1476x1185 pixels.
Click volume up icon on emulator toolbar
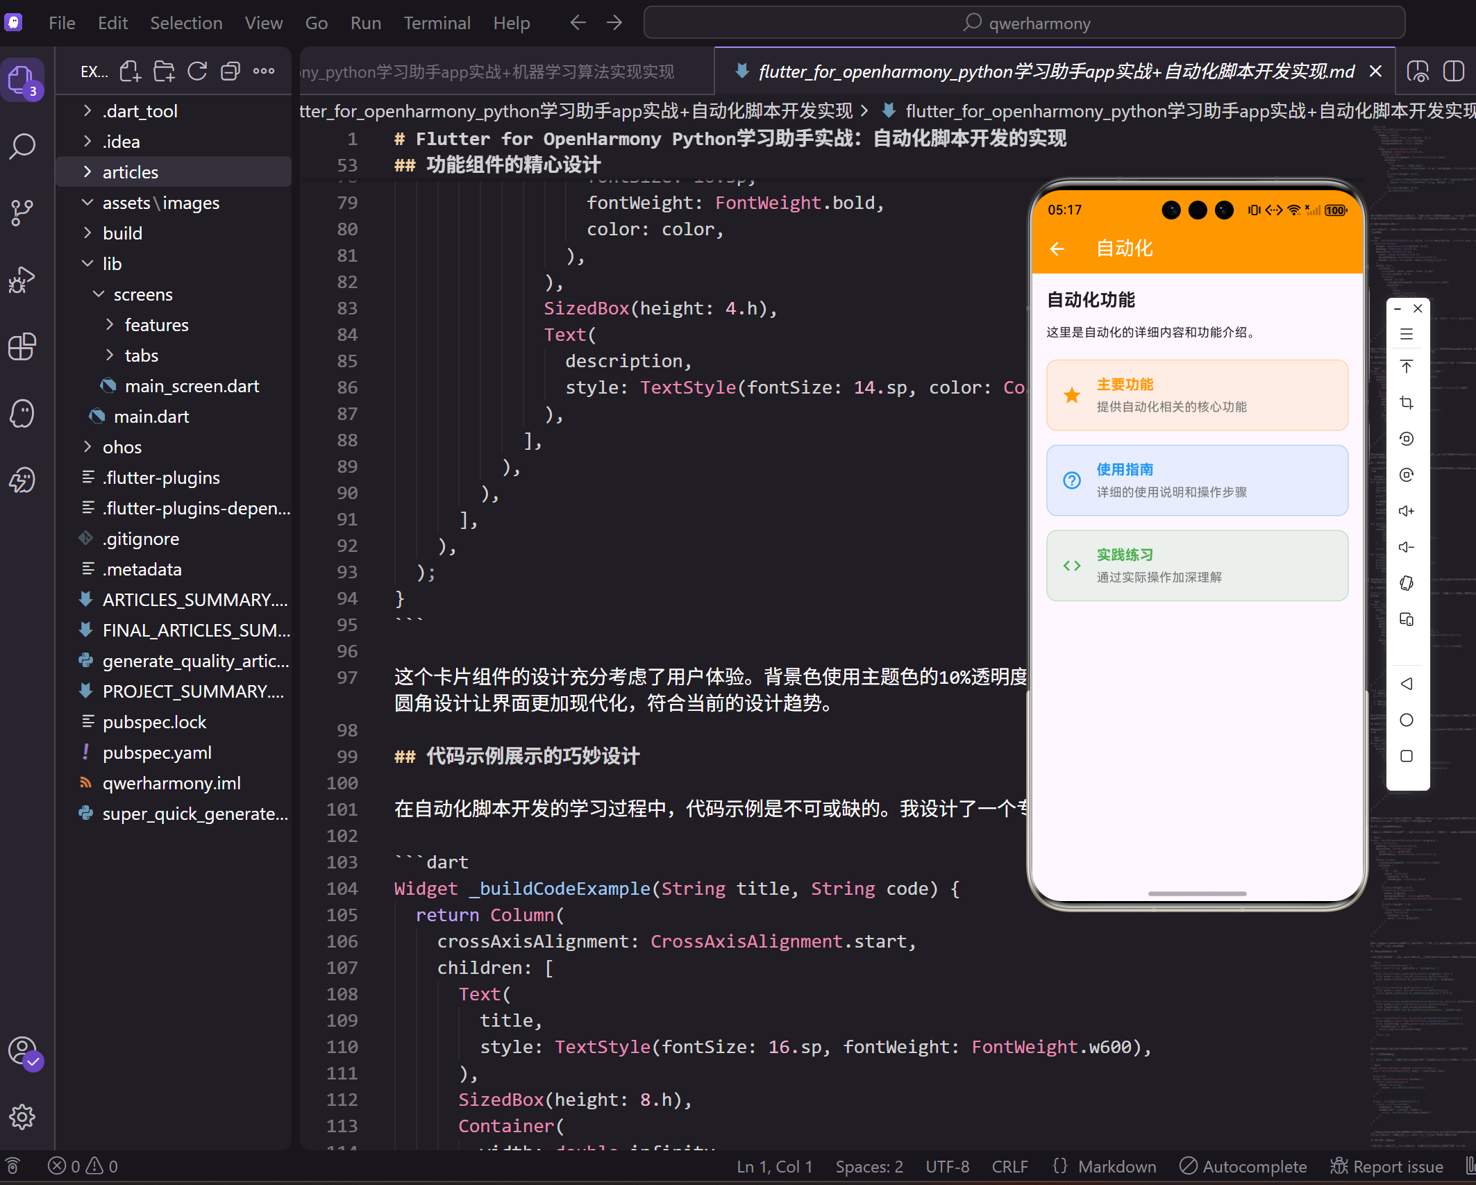[1407, 511]
